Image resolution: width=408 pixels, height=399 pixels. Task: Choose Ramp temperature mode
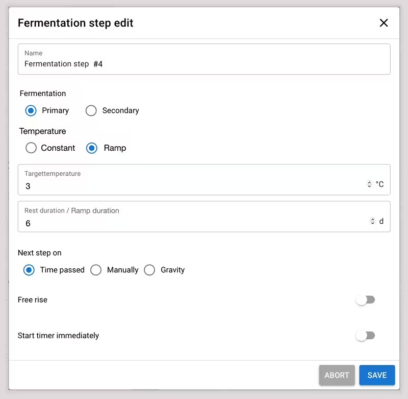[x=92, y=148]
